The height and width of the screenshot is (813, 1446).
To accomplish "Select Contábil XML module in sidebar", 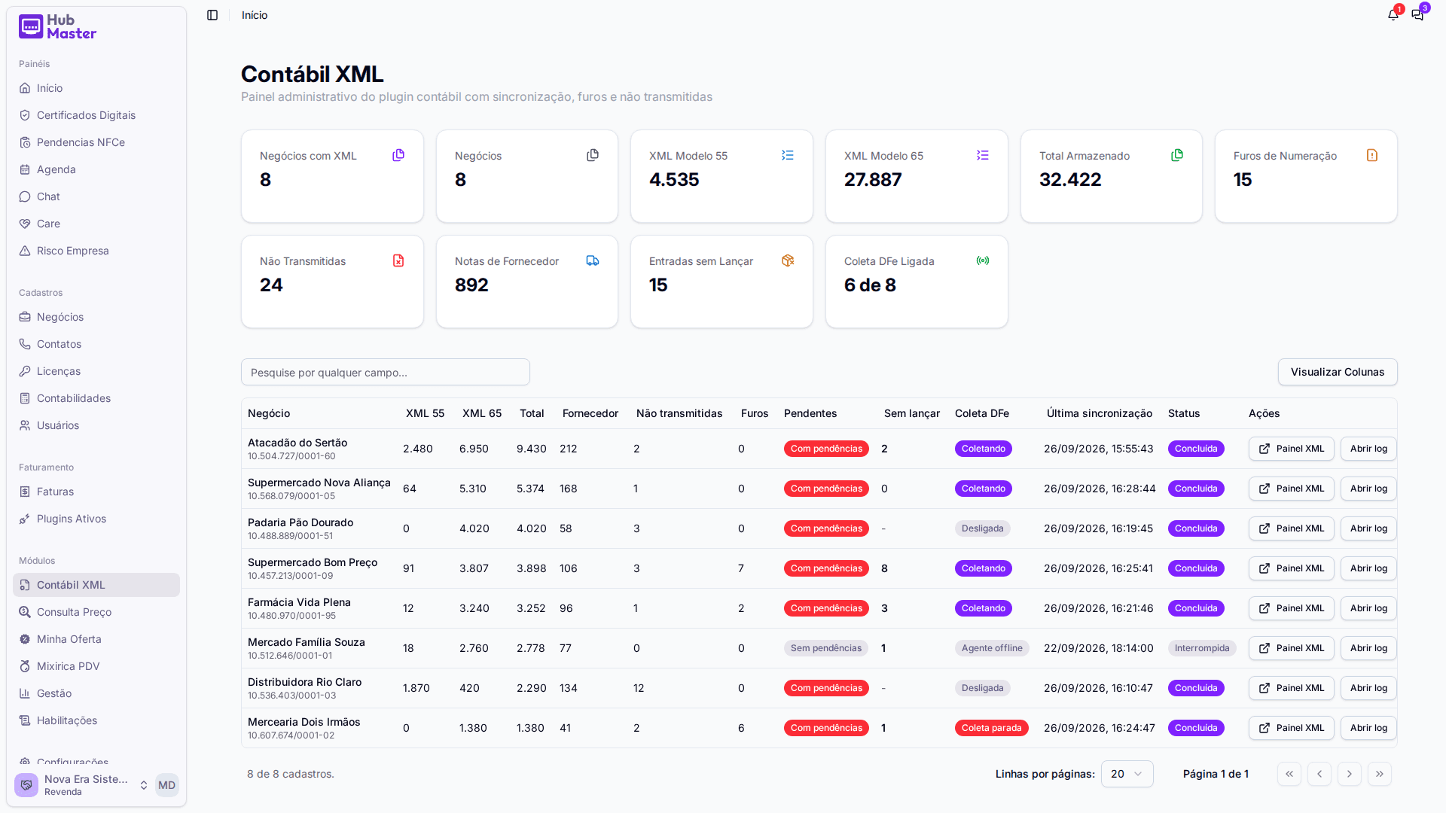I will (x=96, y=585).
